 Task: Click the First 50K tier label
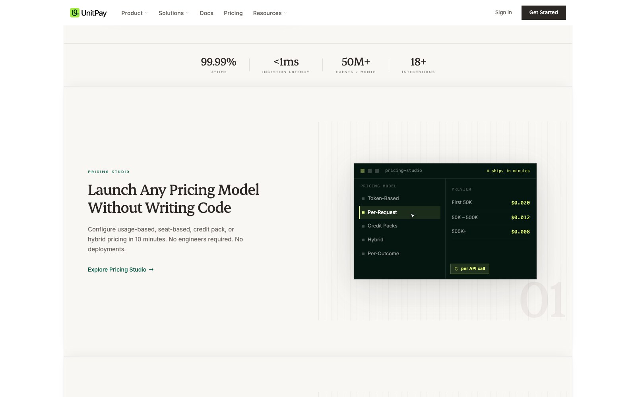(x=462, y=202)
